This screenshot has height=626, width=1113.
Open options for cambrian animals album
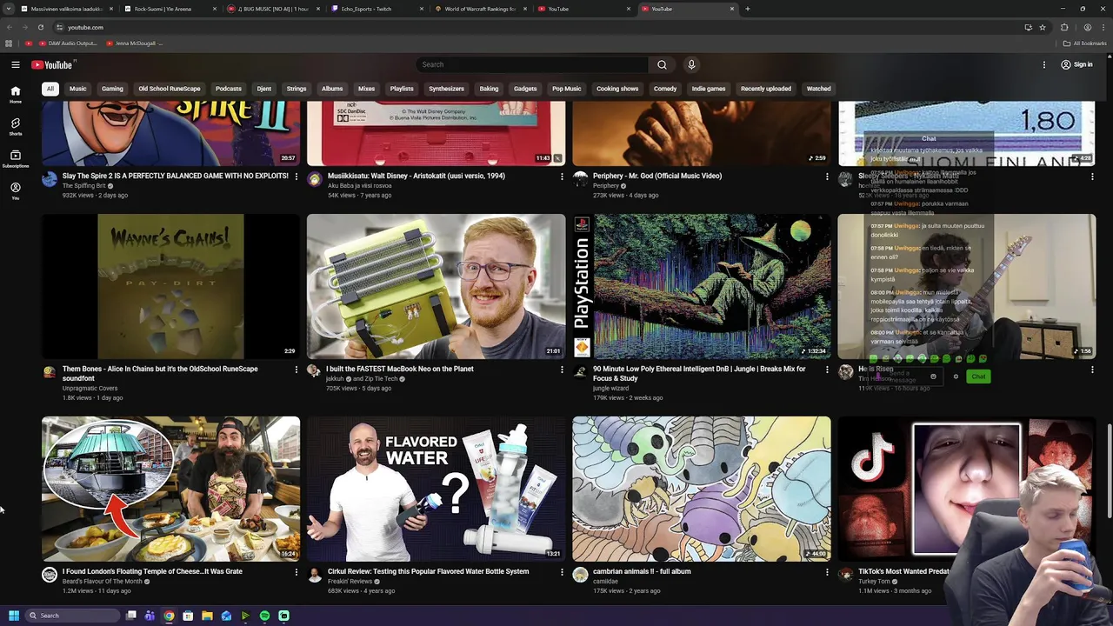tap(827, 572)
